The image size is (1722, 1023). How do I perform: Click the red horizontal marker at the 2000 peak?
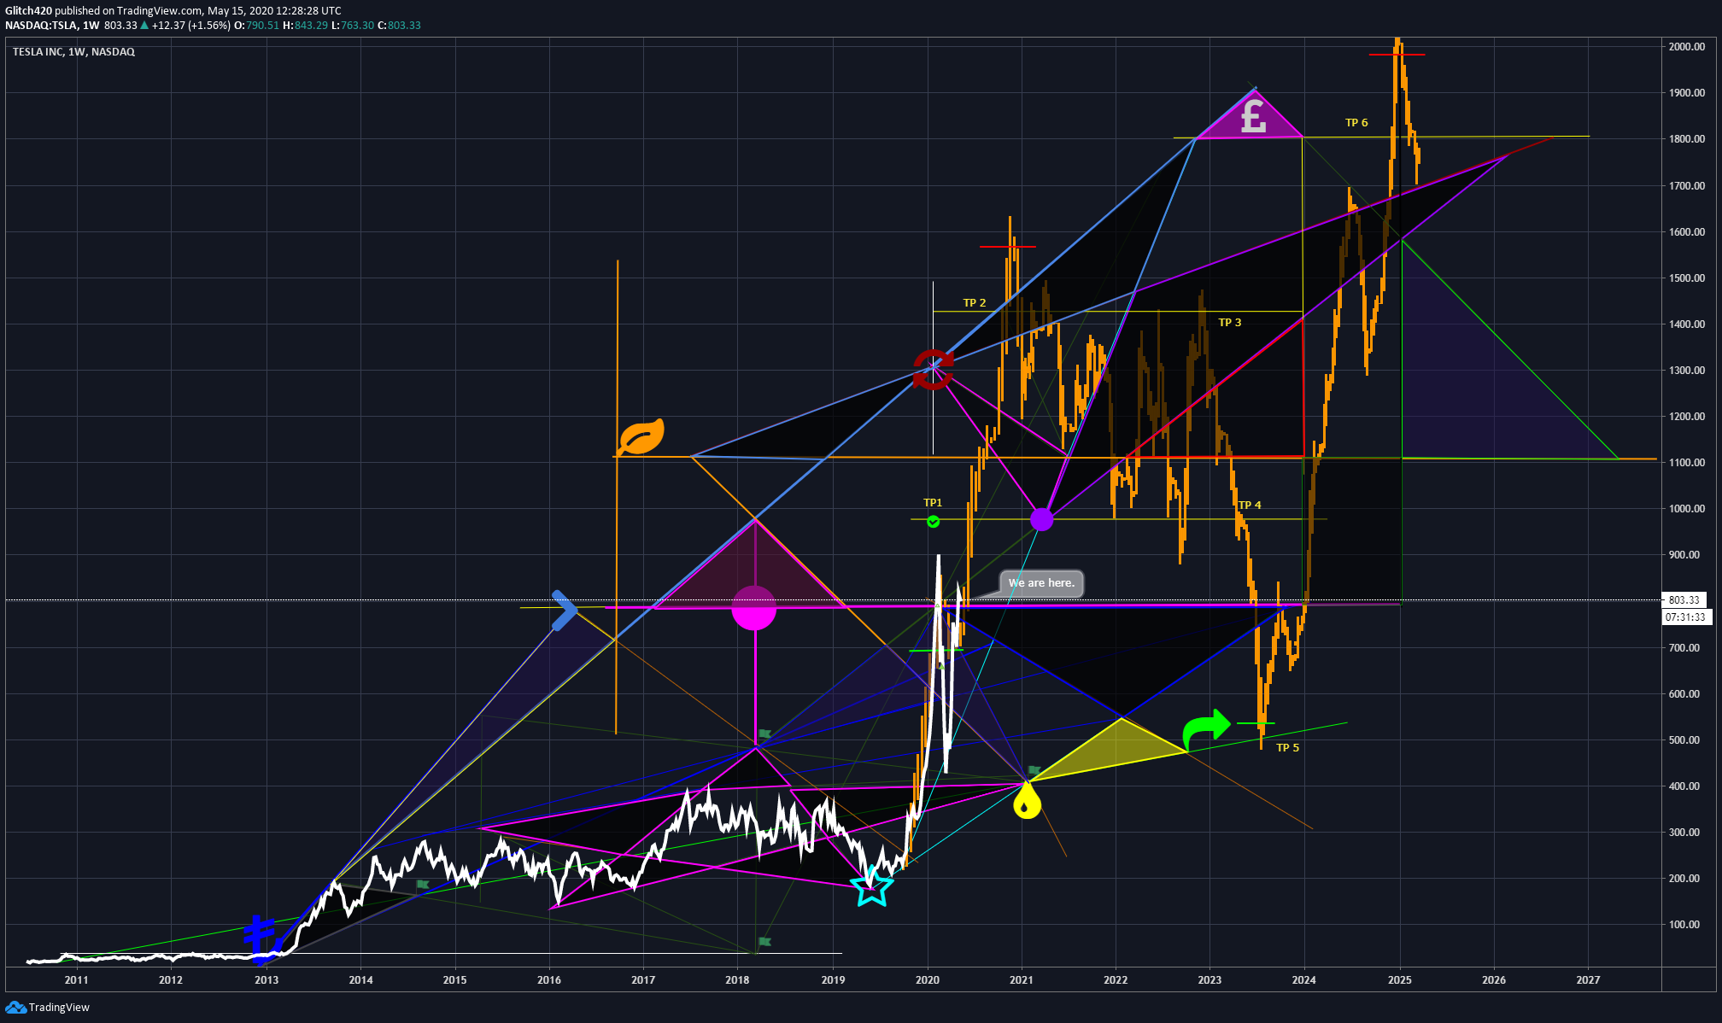point(1397,56)
